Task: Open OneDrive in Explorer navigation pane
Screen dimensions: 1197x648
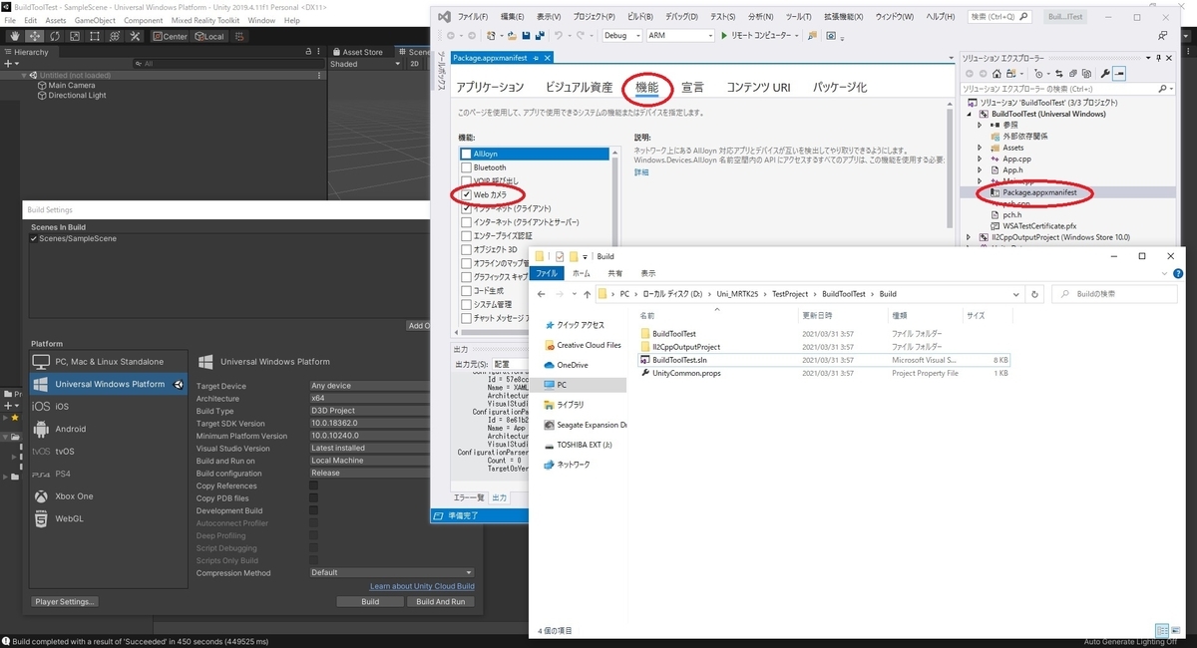Action: [573, 365]
